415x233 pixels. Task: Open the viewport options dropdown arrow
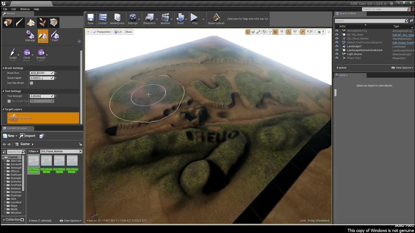tap(88, 32)
